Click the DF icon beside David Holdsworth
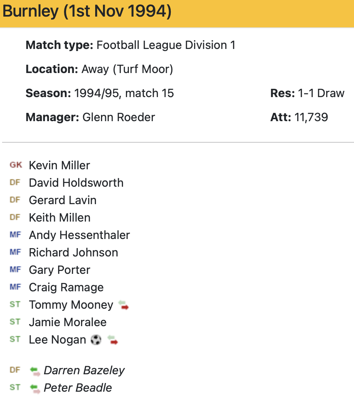 coord(15,183)
